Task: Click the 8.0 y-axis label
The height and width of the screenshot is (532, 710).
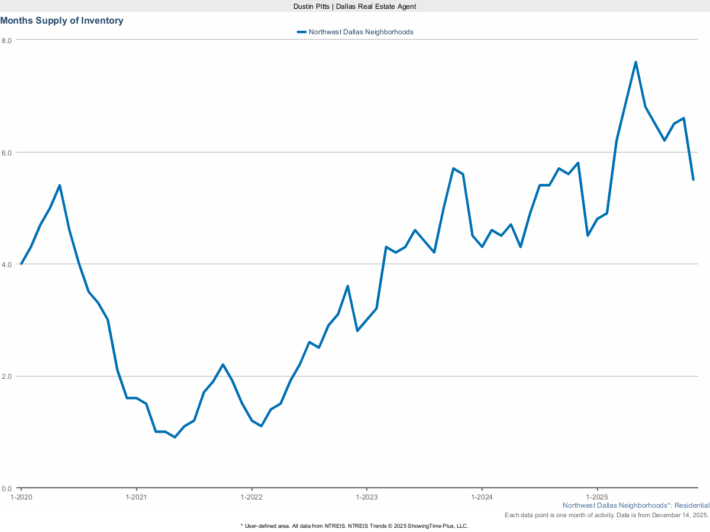Action: pyautogui.click(x=7, y=40)
